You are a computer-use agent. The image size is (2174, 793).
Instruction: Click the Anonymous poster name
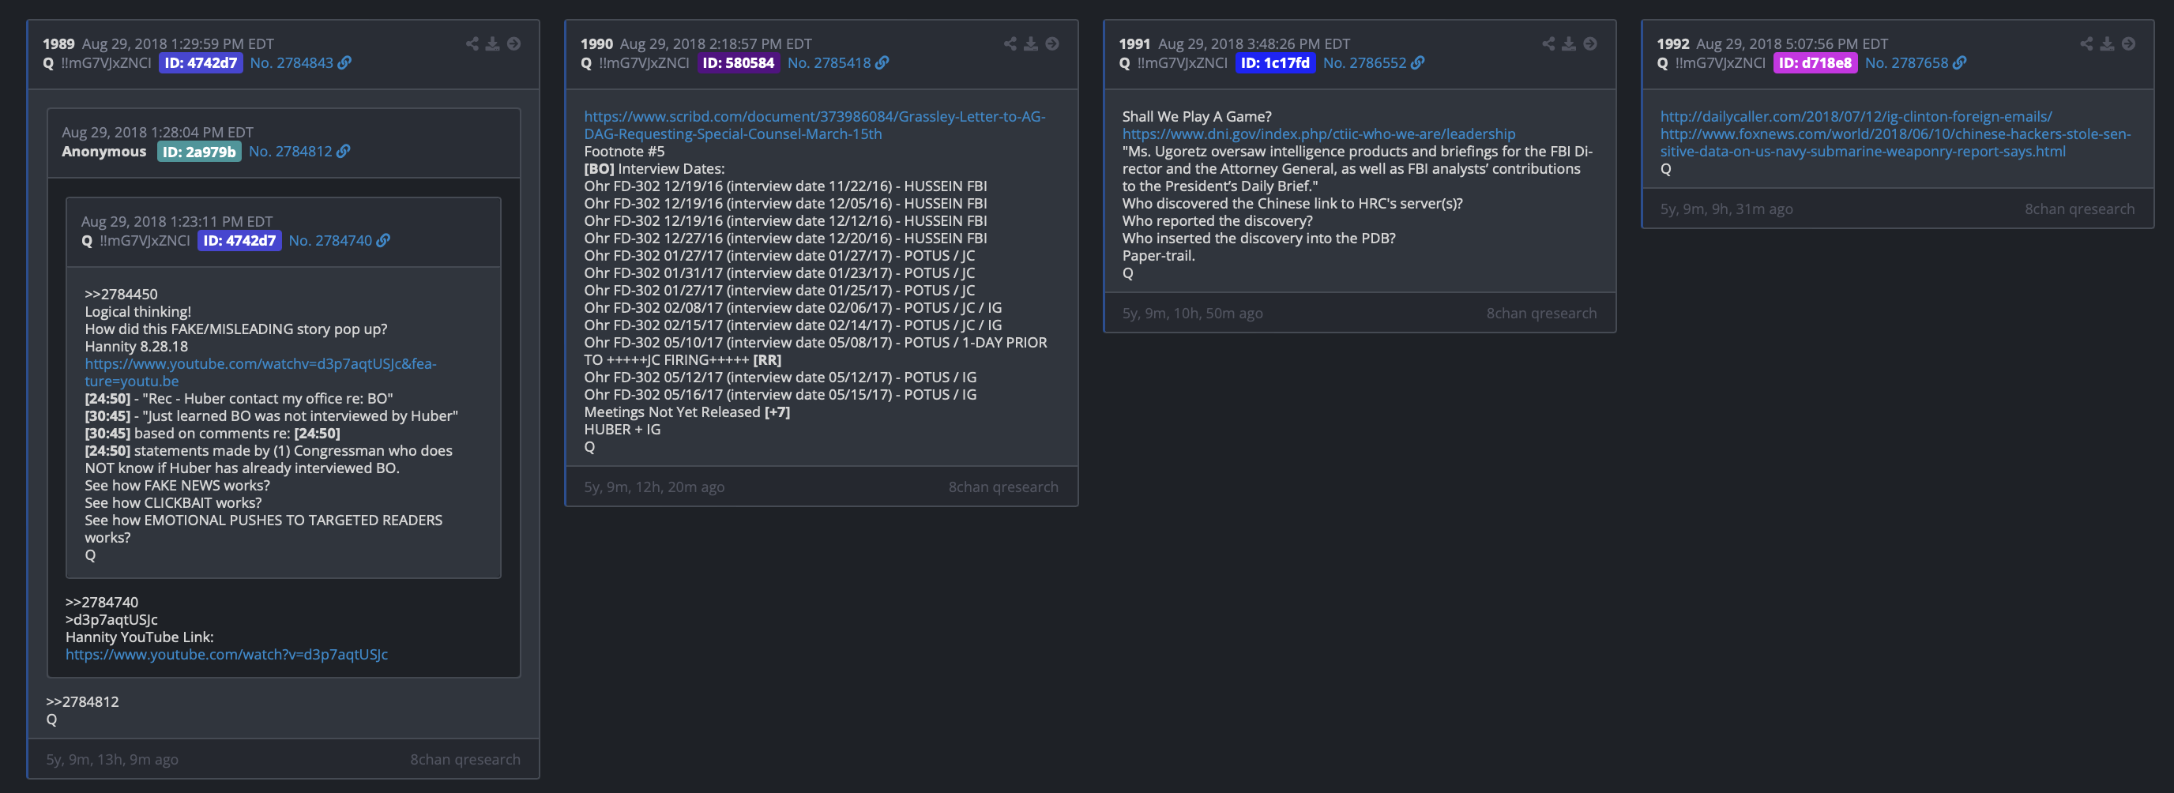tap(103, 151)
